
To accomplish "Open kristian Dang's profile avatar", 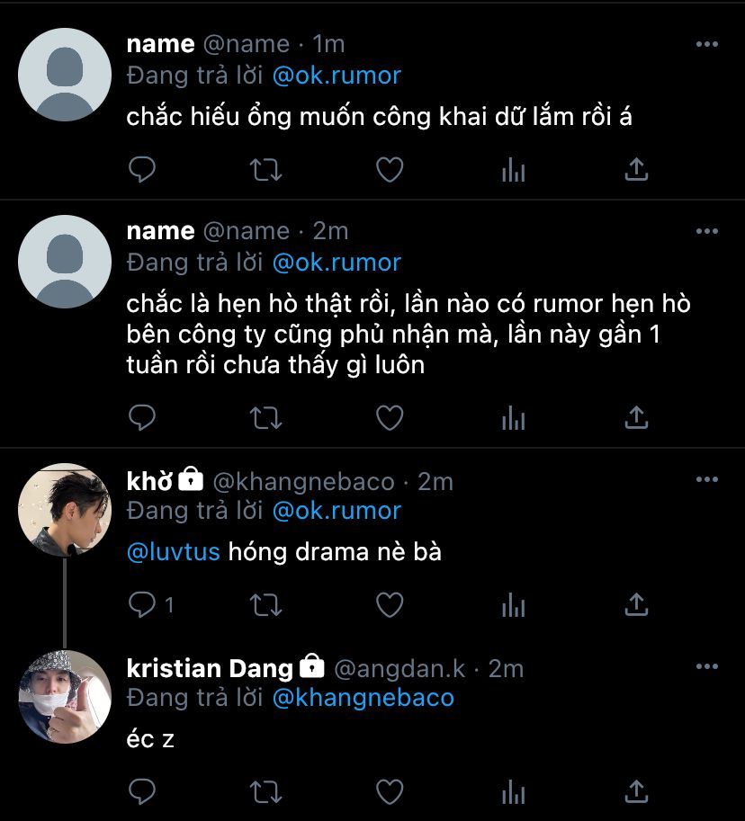I will pyautogui.click(x=64, y=697).
